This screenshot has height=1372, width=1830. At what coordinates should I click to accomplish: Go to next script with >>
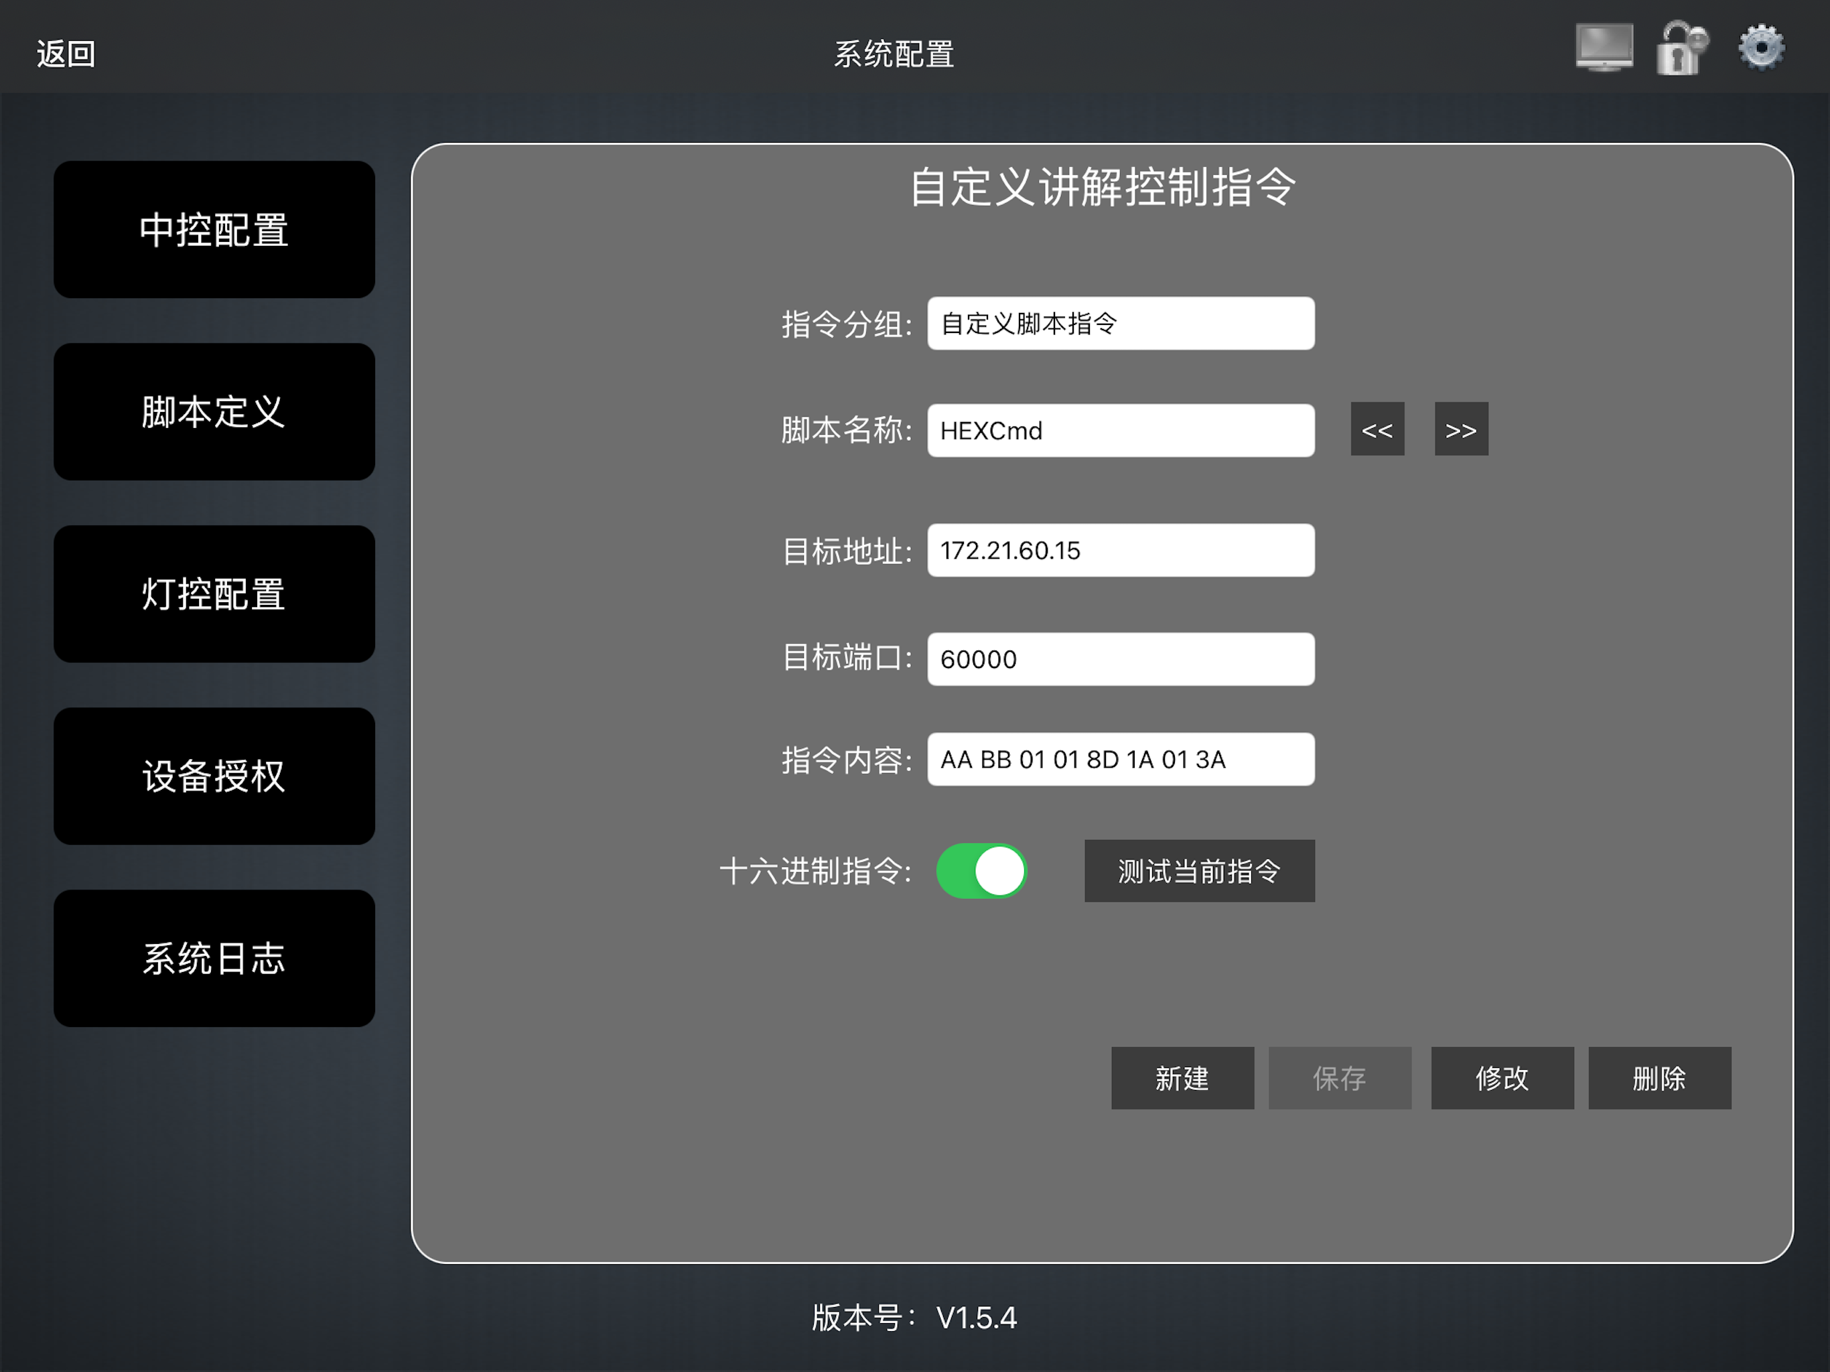pos(1461,429)
